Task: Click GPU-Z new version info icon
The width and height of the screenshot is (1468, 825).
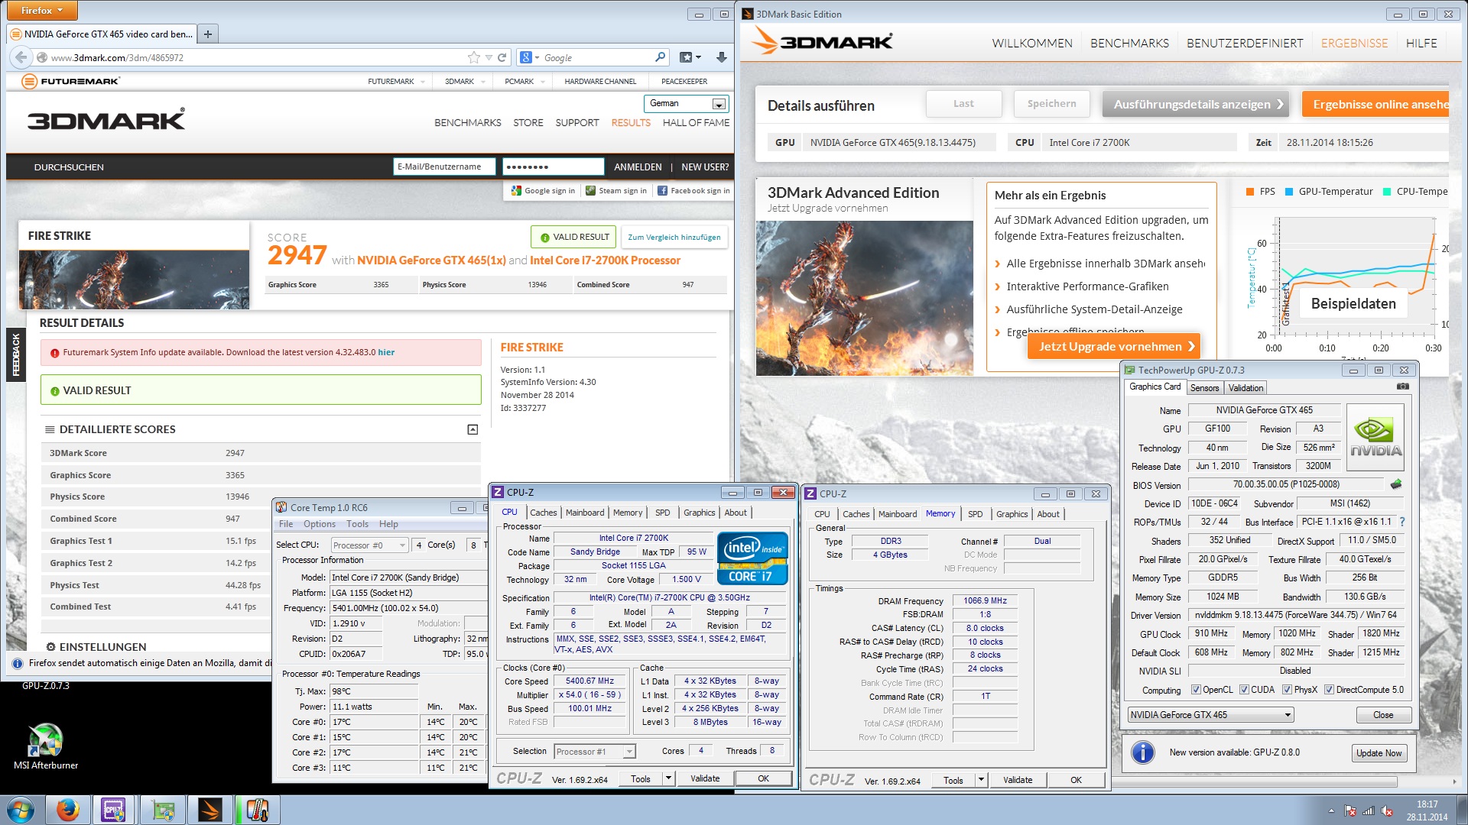Action: click(x=1142, y=752)
